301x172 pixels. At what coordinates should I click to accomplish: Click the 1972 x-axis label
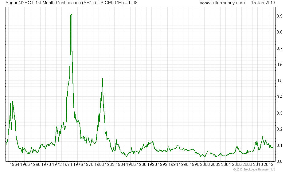click(57, 165)
